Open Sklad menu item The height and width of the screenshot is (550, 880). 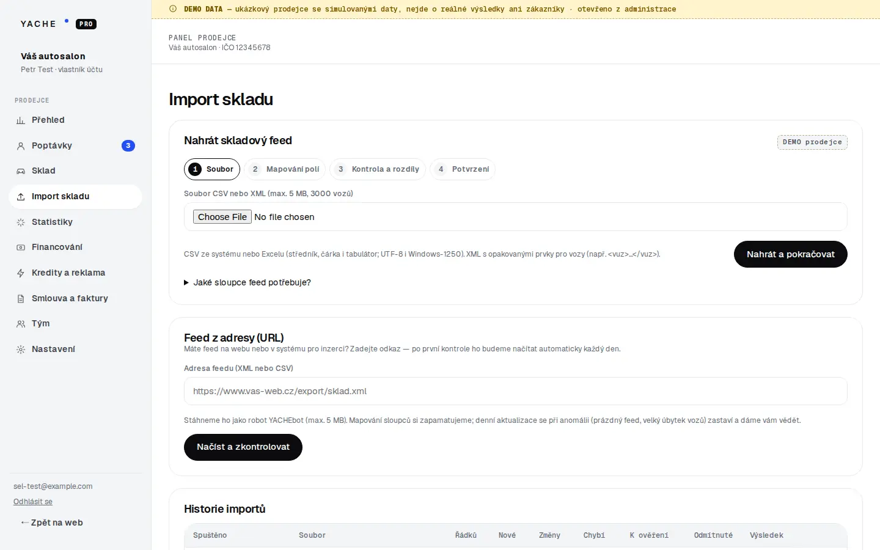click(x=75, y=171)
